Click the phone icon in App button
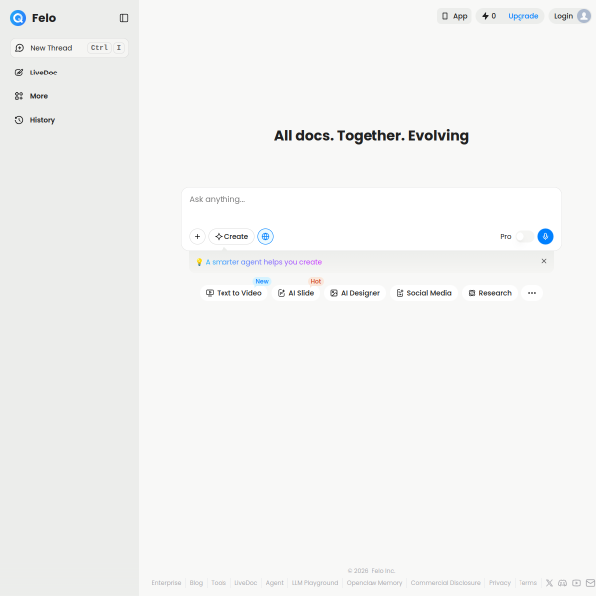 pos(445,16)
